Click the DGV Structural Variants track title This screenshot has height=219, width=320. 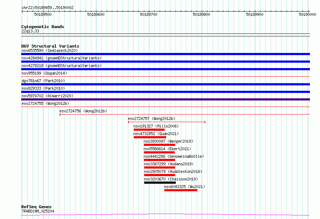coord(50,46)
